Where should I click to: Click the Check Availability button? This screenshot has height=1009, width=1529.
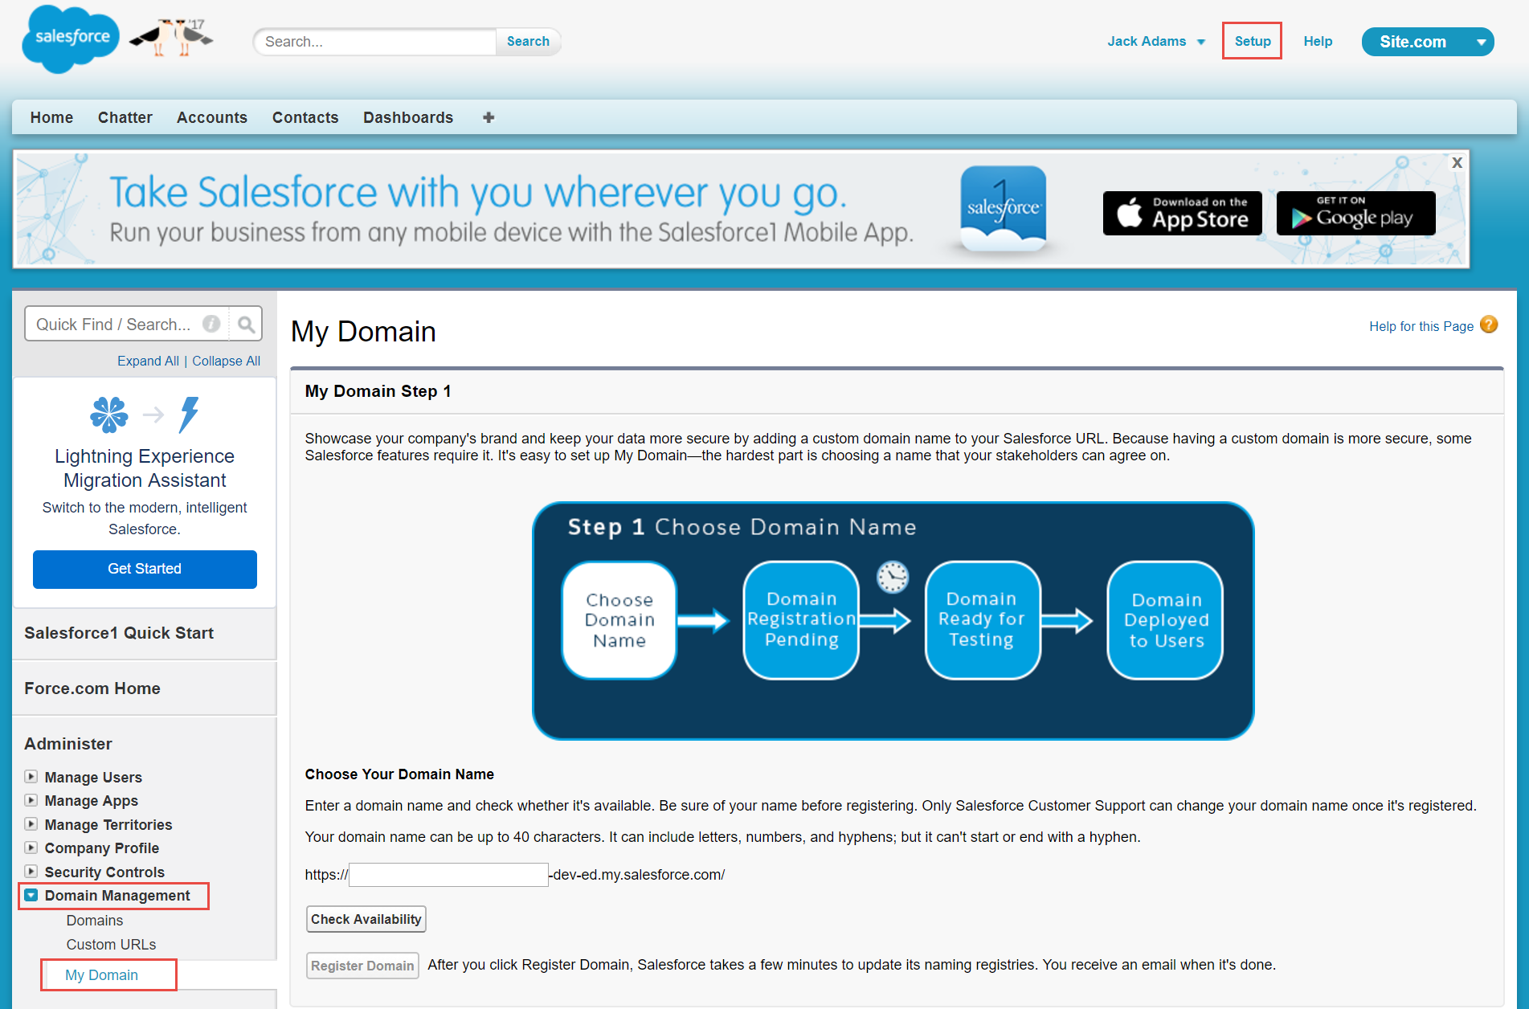click(x=366, y=919)
